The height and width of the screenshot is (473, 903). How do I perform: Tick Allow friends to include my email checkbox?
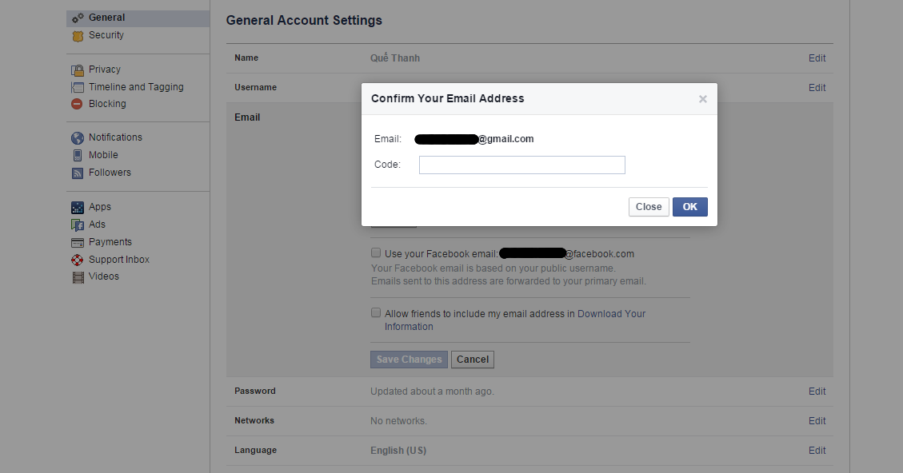tap(375, 312)
